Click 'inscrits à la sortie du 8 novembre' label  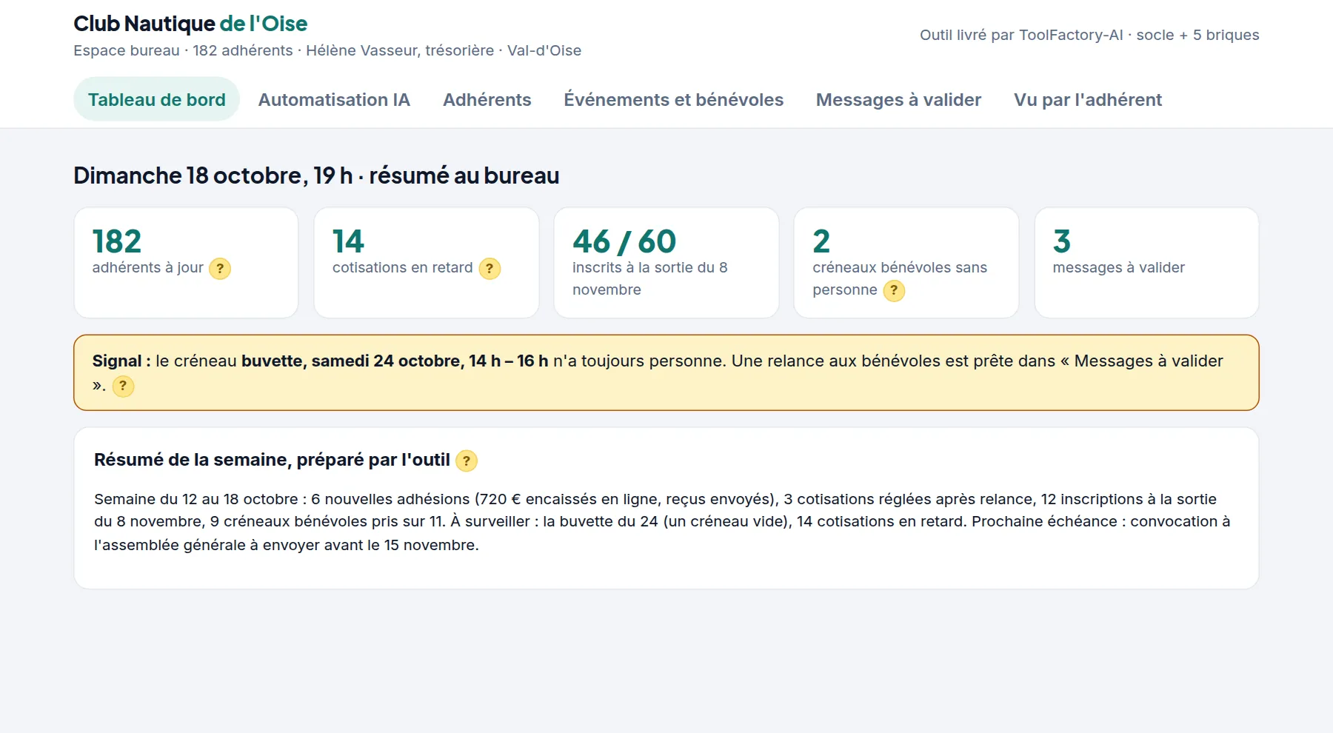[650, 278]
